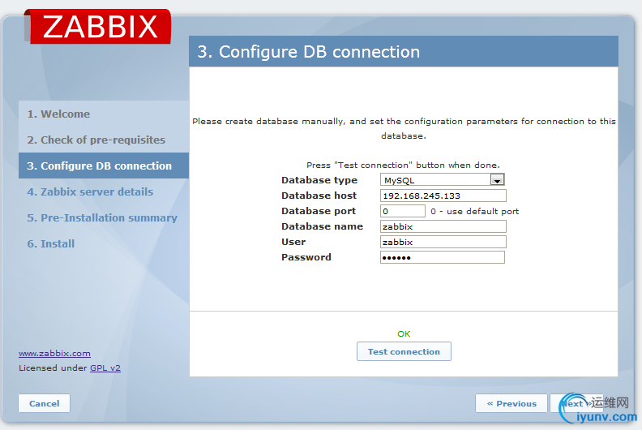Select step 3. Configure DB connection
The width and height of the screenshot is (642, 430).
[x=104, y=166]
